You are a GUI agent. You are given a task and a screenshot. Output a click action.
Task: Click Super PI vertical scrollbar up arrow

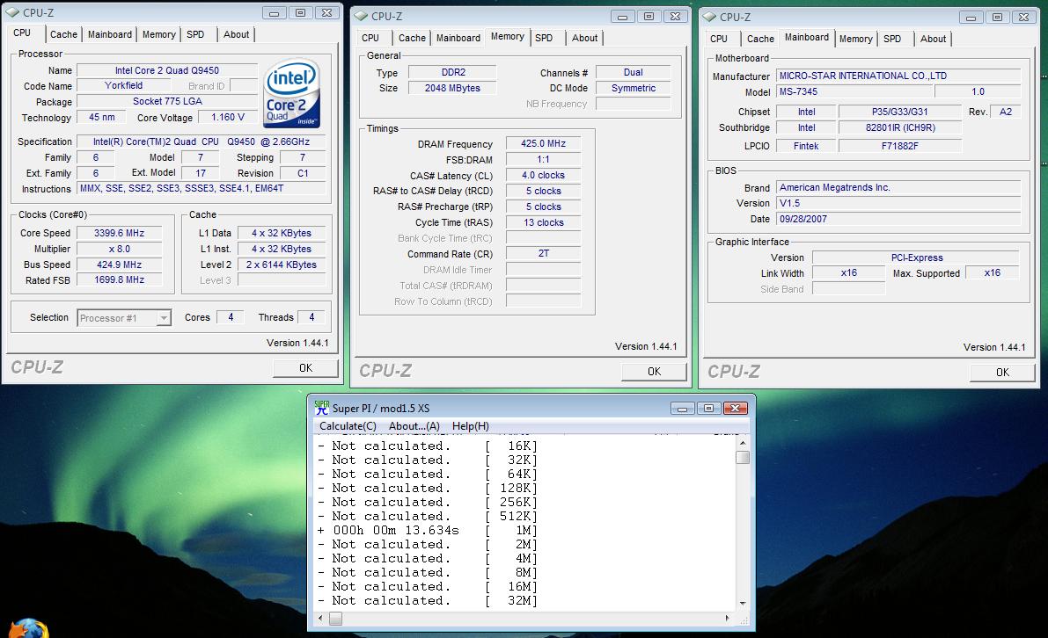tap(743, 443)
